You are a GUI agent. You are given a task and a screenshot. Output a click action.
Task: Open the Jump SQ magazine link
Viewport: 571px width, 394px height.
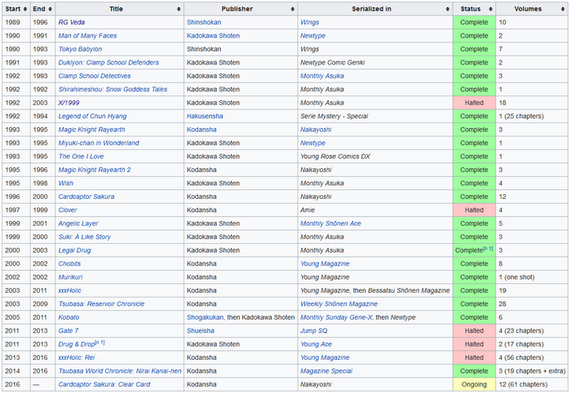(x=314, y=331)
